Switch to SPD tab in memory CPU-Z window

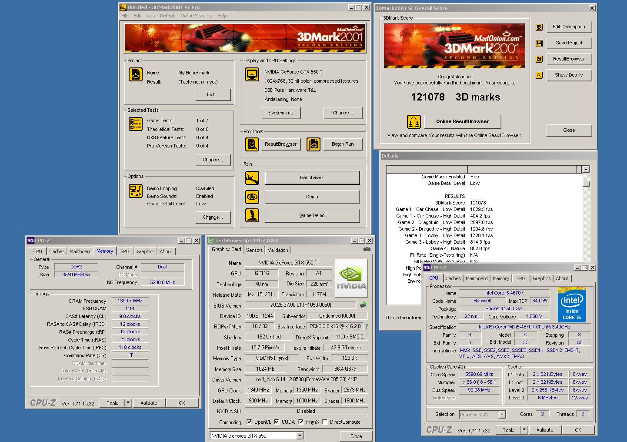tap(125, 251)
